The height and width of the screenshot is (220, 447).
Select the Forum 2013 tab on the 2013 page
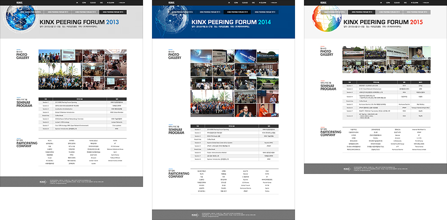click(x=113, y=12)
